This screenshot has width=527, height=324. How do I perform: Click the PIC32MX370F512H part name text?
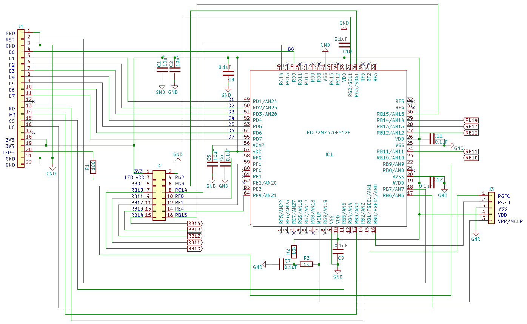[328, 133]
